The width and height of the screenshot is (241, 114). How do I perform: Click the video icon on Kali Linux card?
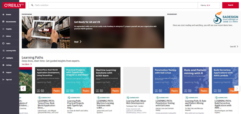(156, 91)
